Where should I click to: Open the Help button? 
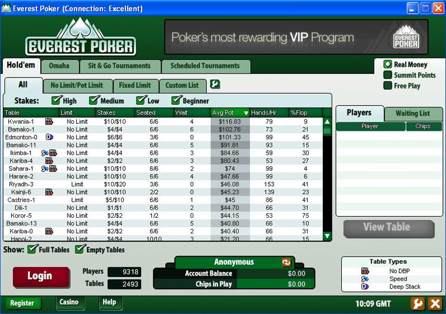point(109,302)
